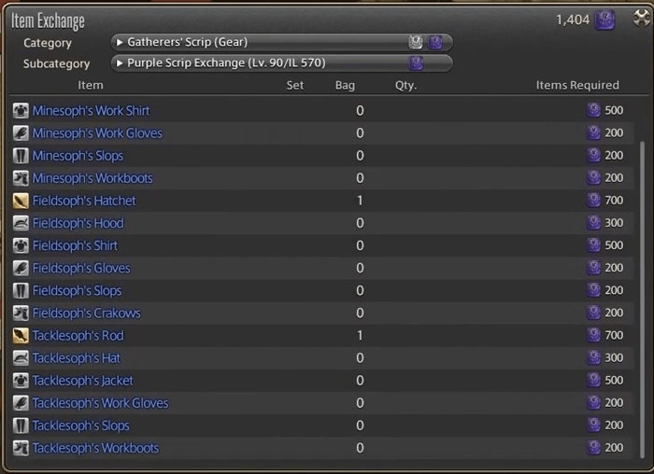
Task: Click the purple scrip icon on Fieldsoph's Hatchet row
Action: coord(593,201)
